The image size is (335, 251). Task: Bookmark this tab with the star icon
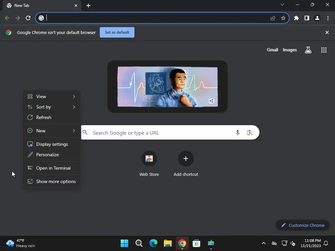click(283, 18)
